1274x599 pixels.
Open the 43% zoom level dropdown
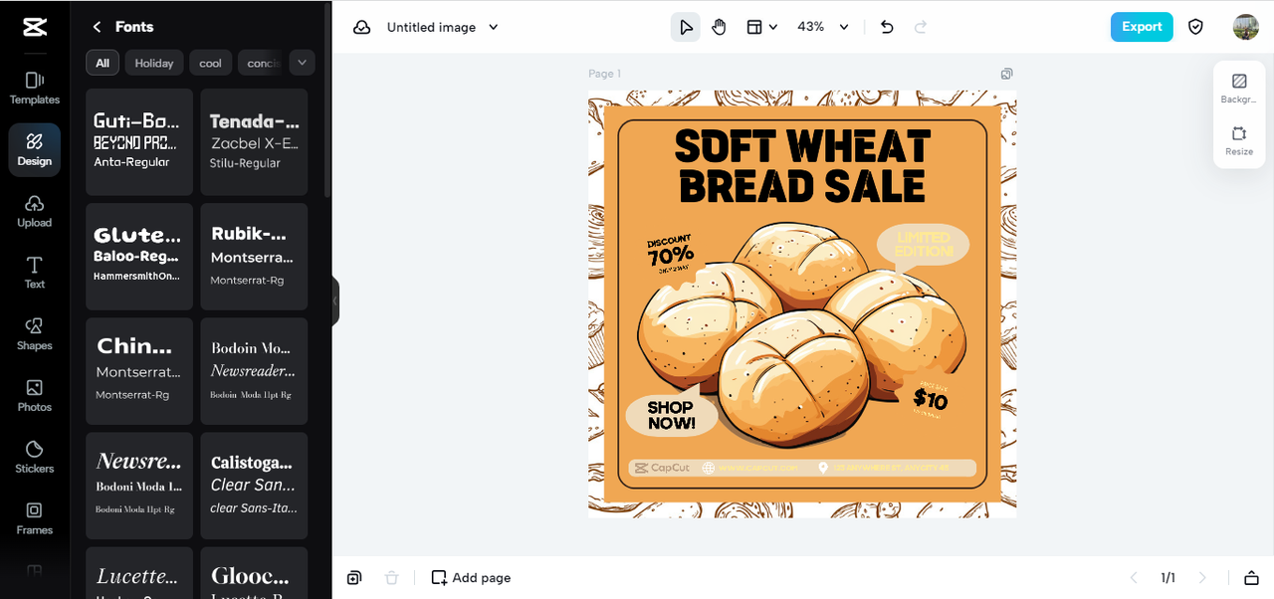tap(823, 27)
